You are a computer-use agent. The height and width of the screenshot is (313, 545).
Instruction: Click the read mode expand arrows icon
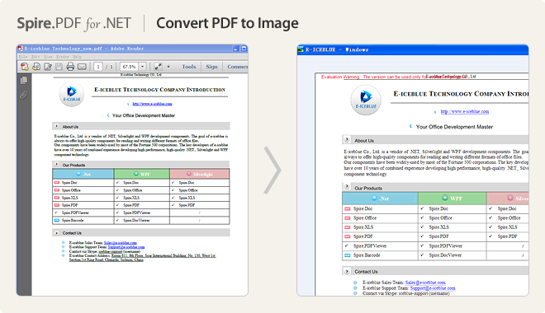[x=158, y=67]
